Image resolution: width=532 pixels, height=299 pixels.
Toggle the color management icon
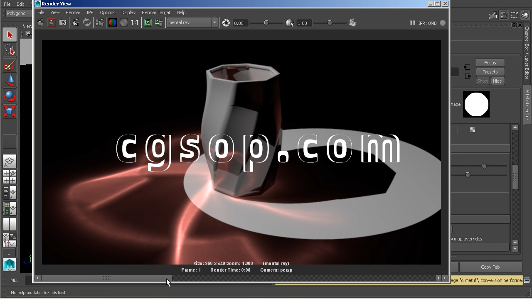352,23
